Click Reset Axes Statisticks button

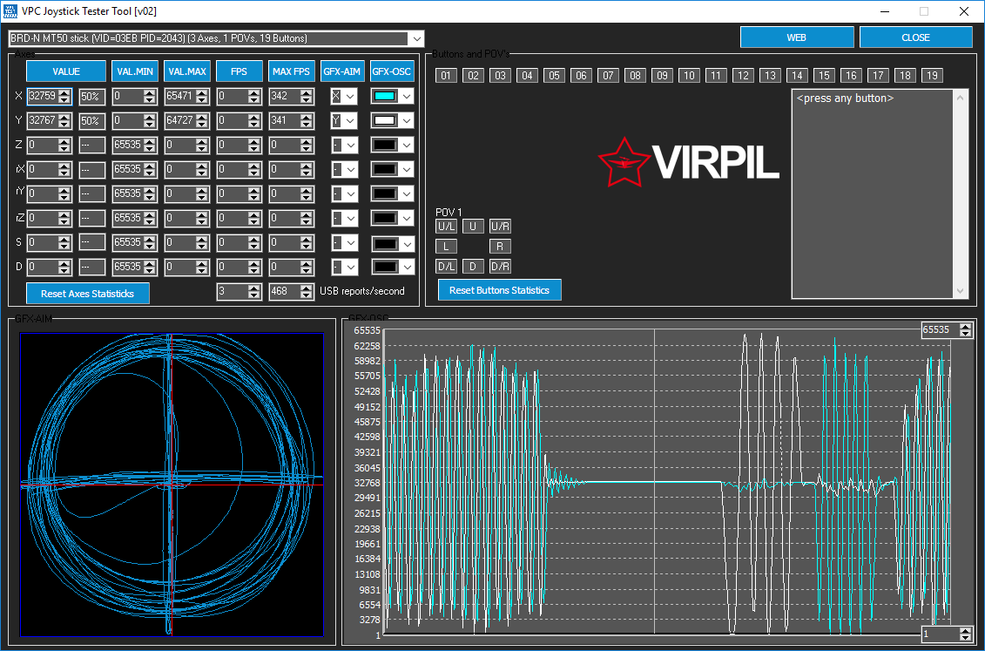pos(88,294)
